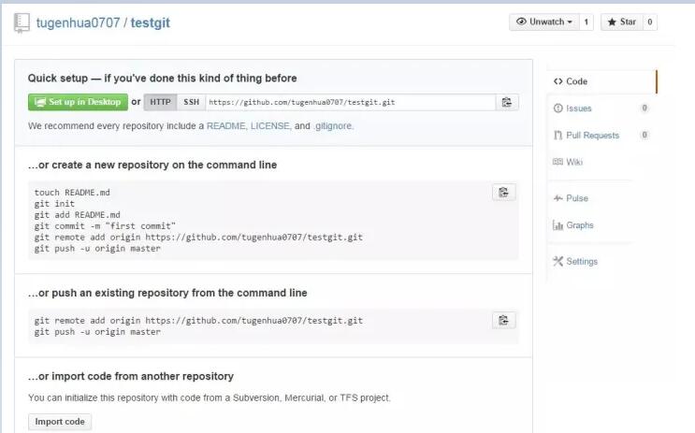Copy the repository URL to the clipboard
695x433 pixels.
[507, 102]
